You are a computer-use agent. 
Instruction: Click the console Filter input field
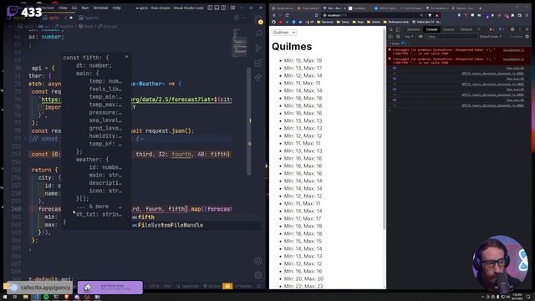pos(451,36)
